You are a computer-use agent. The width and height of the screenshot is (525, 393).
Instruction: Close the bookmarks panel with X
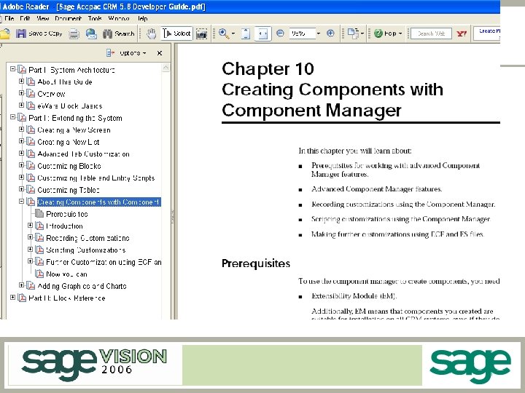pyautogui.click(x=160, y=53)
